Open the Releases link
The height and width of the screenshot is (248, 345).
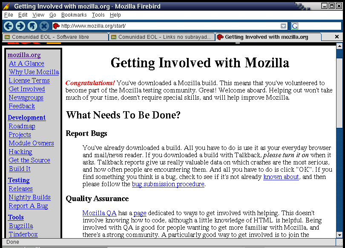pyautogui.click(x=21, y=189)
